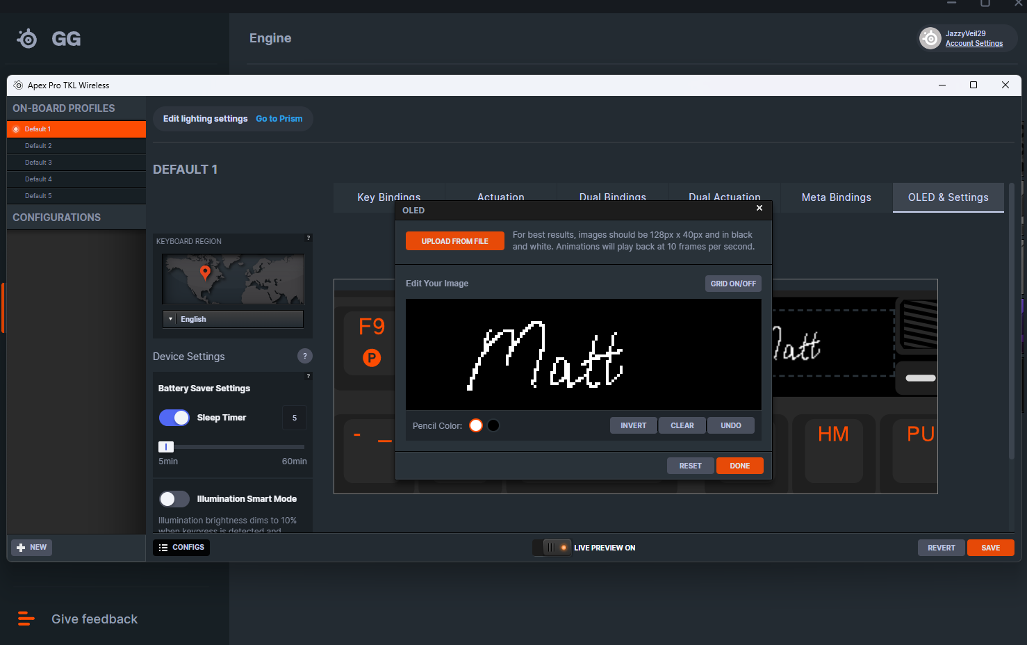Image resolution: width=1027 pixels, height=645 pixels.
Task: Click Upload From File button
Action: pos(454,241)
